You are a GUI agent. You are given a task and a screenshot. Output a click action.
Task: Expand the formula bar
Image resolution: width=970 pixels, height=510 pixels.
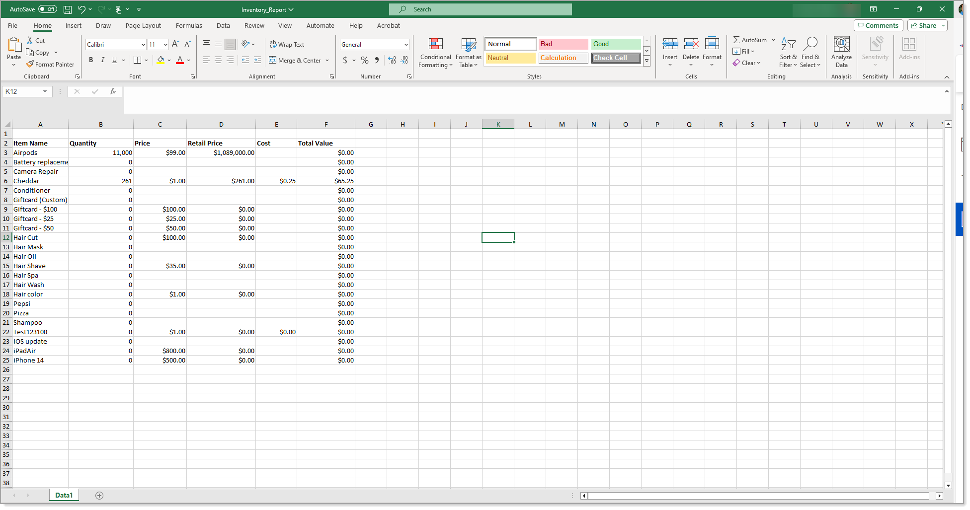point(947,91)
